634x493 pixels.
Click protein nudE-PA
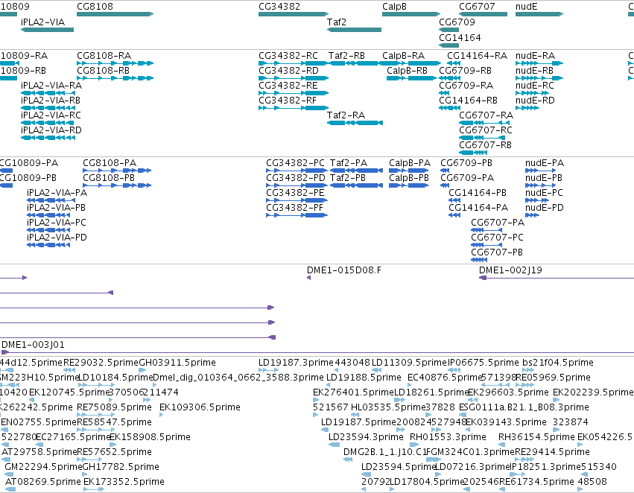pos(545,163)
